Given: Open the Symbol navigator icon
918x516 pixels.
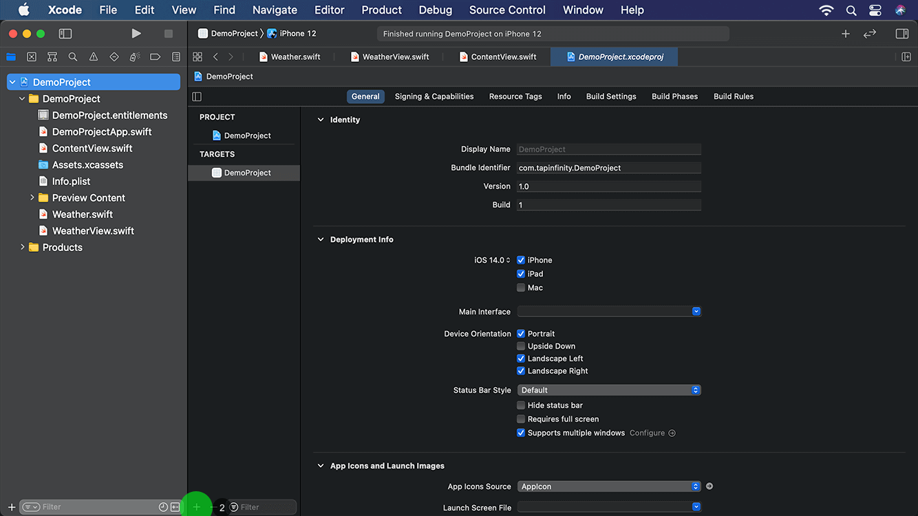Looking at the screenshot, I should [x=52, y=57].
